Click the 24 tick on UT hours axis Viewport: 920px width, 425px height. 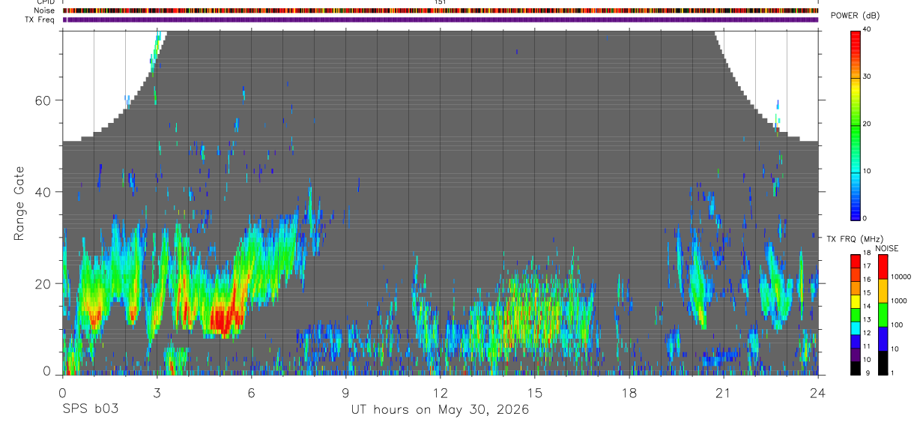pos(817,392)
